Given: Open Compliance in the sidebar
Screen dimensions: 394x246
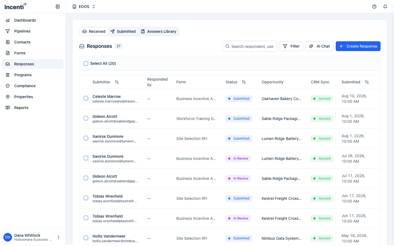Looking at the screenshot, I should click(x=33, y=86).
